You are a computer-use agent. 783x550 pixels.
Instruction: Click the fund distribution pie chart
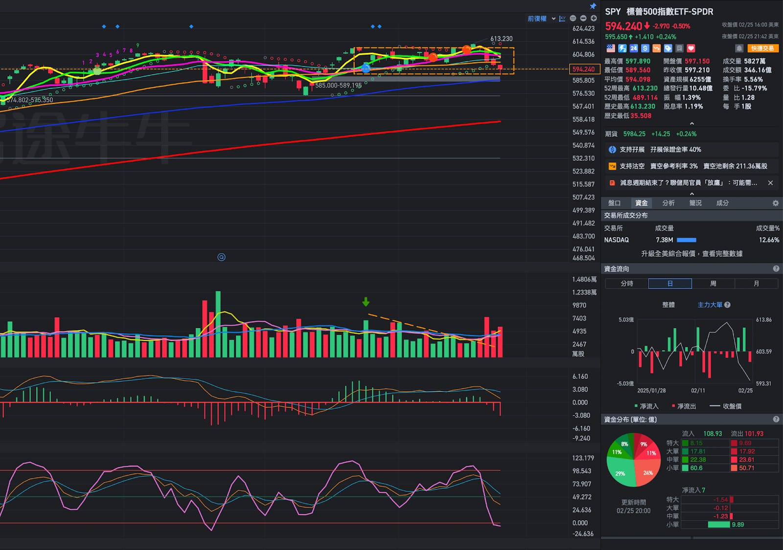634,460
